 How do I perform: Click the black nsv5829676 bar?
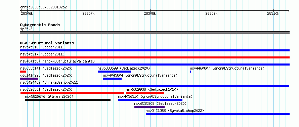coord(68,100)
